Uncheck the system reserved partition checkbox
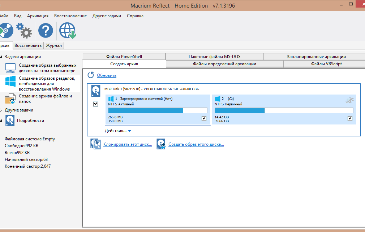 204,118
